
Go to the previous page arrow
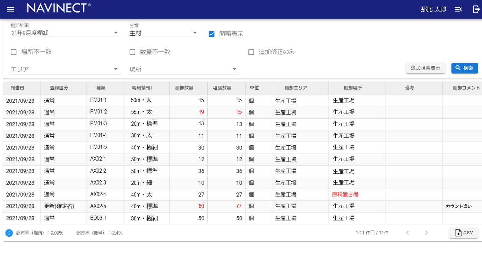click(x=408, y=233)
